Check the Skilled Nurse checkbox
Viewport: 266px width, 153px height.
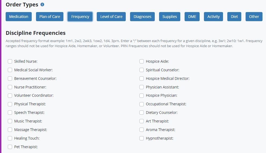tap(10, 61)
